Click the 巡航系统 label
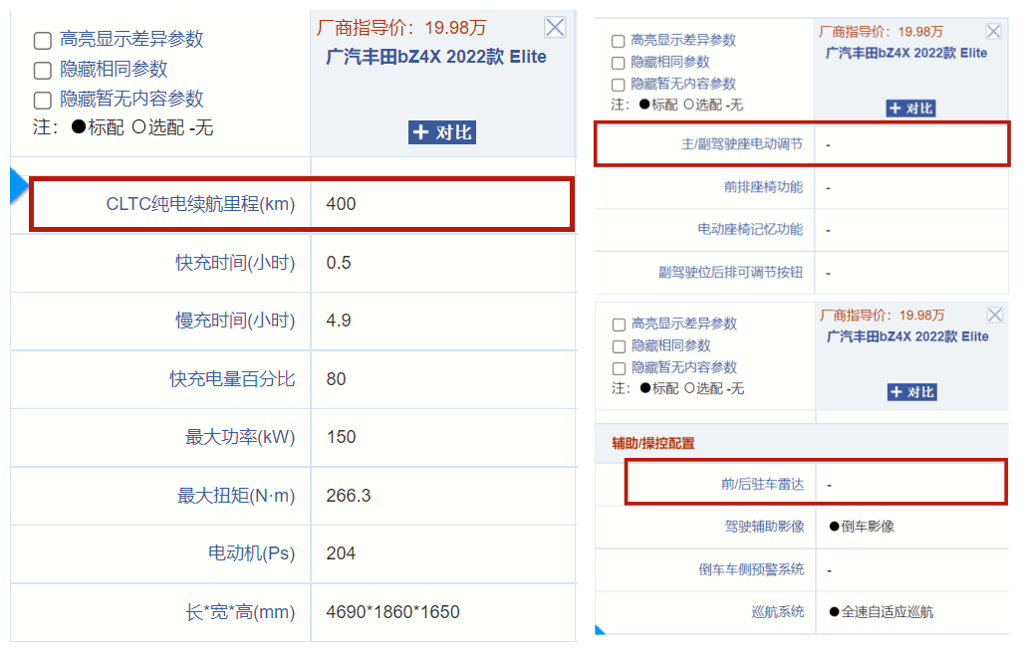Viewport: 1026px width, 652px height. point(777,612)
